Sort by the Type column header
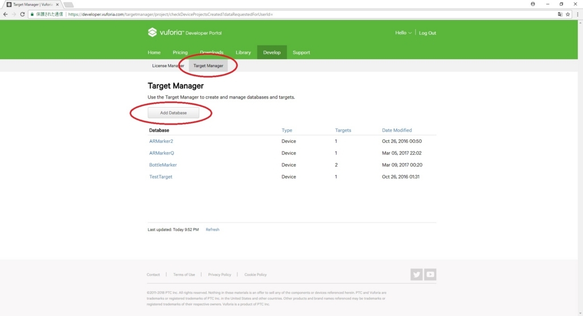Viewport: 583px width, 316px height. click(287, 130)
